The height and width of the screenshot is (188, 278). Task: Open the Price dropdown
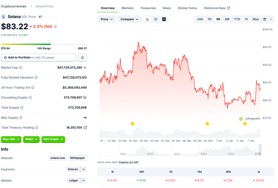(107, 19)
